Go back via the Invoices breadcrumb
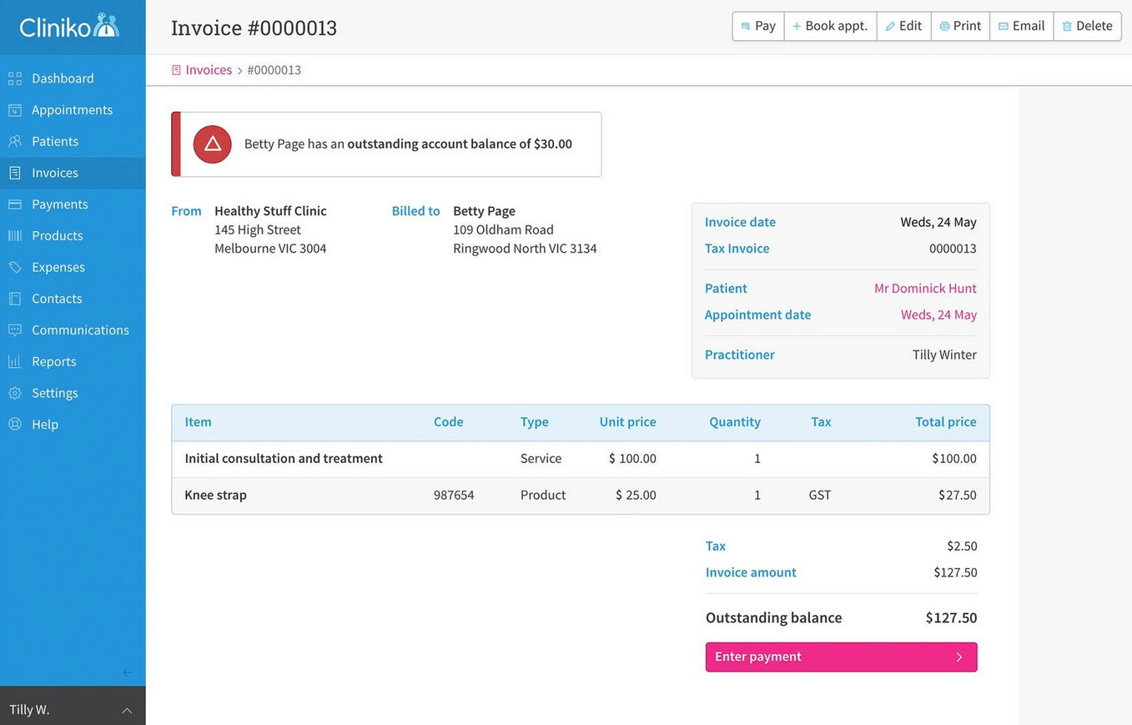 [x=208, y=69]
